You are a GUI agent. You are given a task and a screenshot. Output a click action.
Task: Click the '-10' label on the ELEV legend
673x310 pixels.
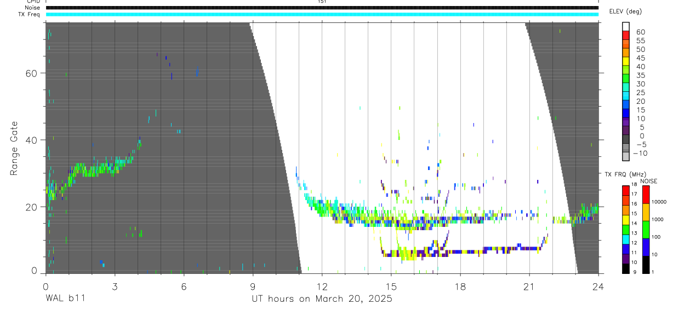coord(641,154)
